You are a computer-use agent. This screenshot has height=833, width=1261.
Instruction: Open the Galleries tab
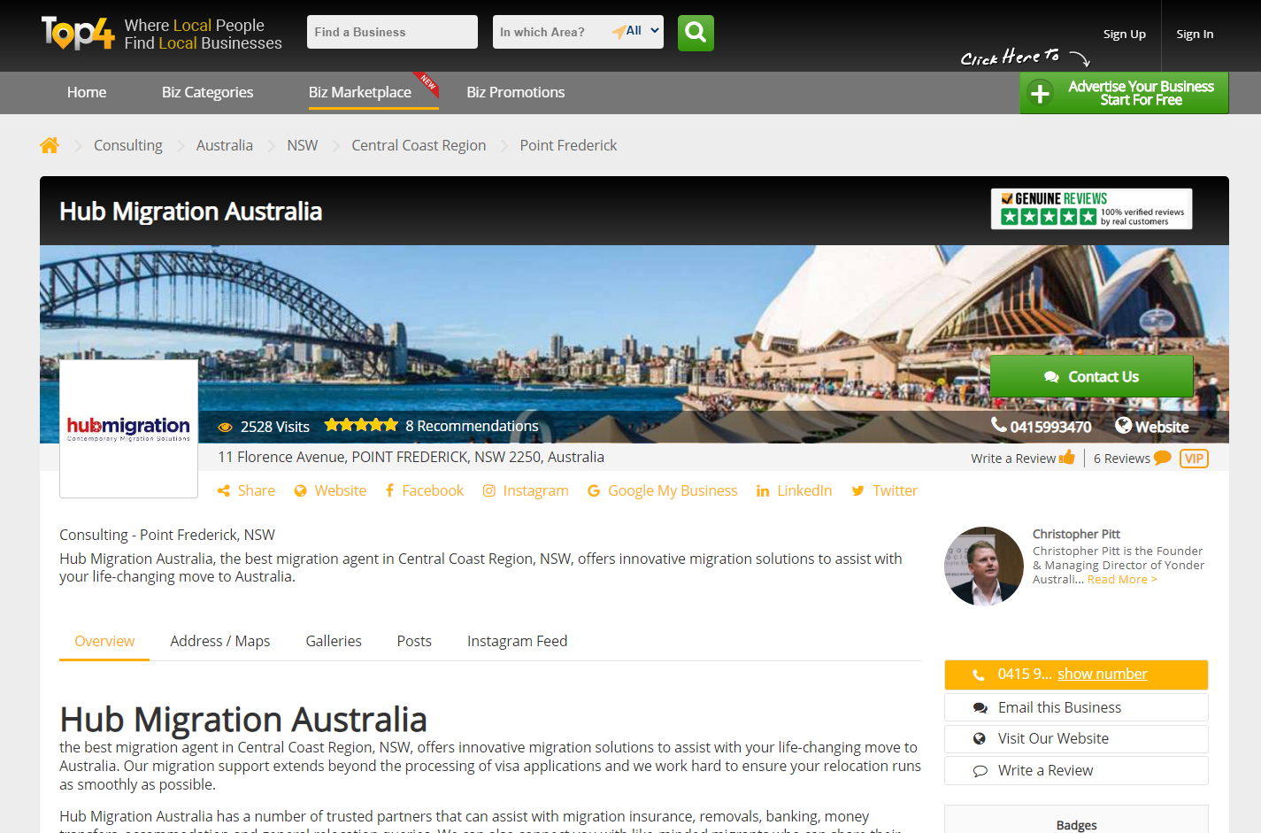(x=334, y=641)
